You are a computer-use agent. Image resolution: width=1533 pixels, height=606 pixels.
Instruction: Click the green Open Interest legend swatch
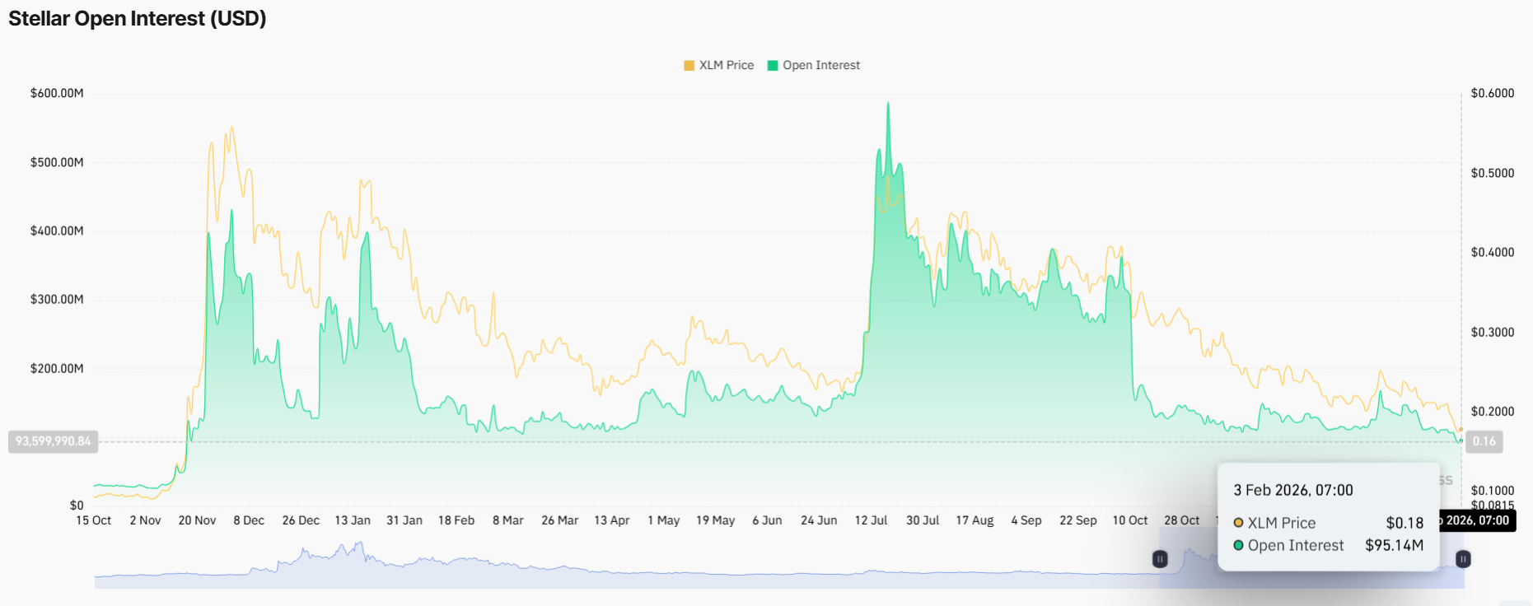773,66
